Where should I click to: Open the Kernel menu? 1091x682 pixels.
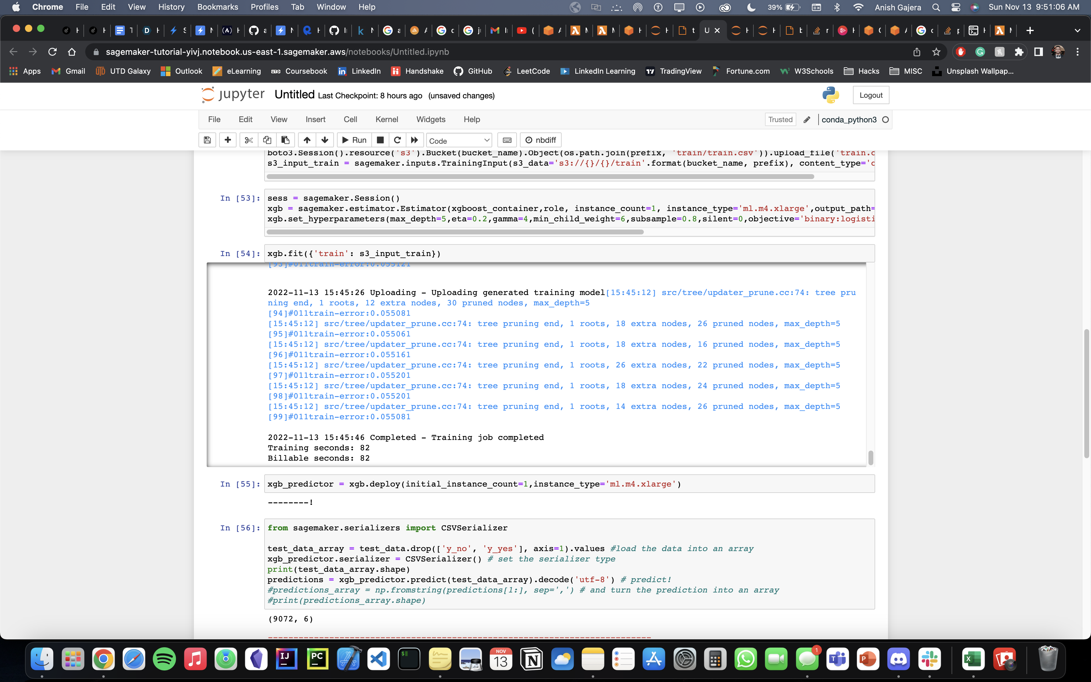click(x=386, y=120)
